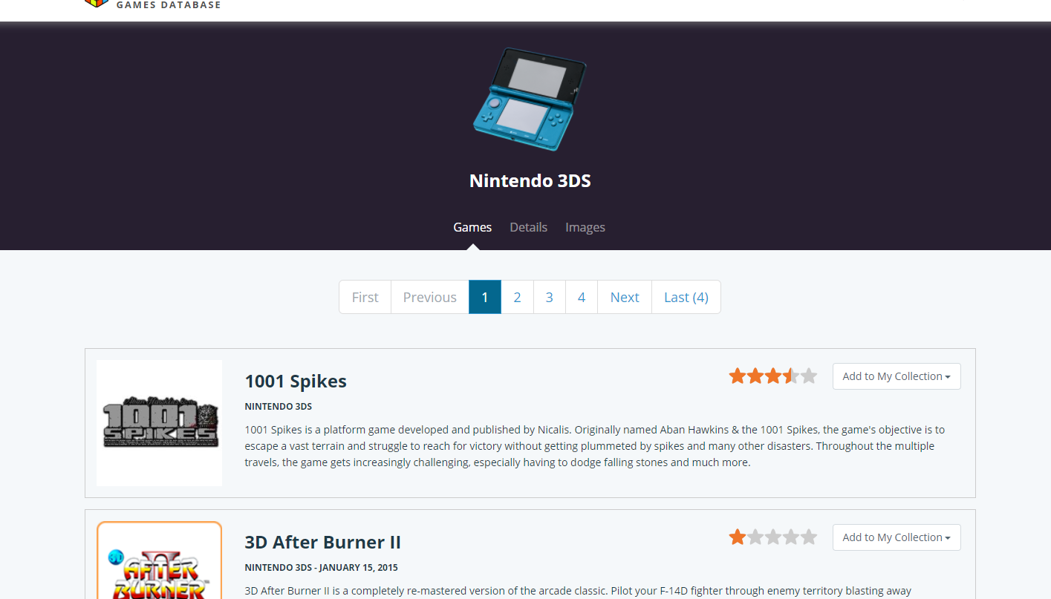Image resolution: width=1051 pixels, height=599 pixels.
Task: Open the Images tab
Action: 585,227
